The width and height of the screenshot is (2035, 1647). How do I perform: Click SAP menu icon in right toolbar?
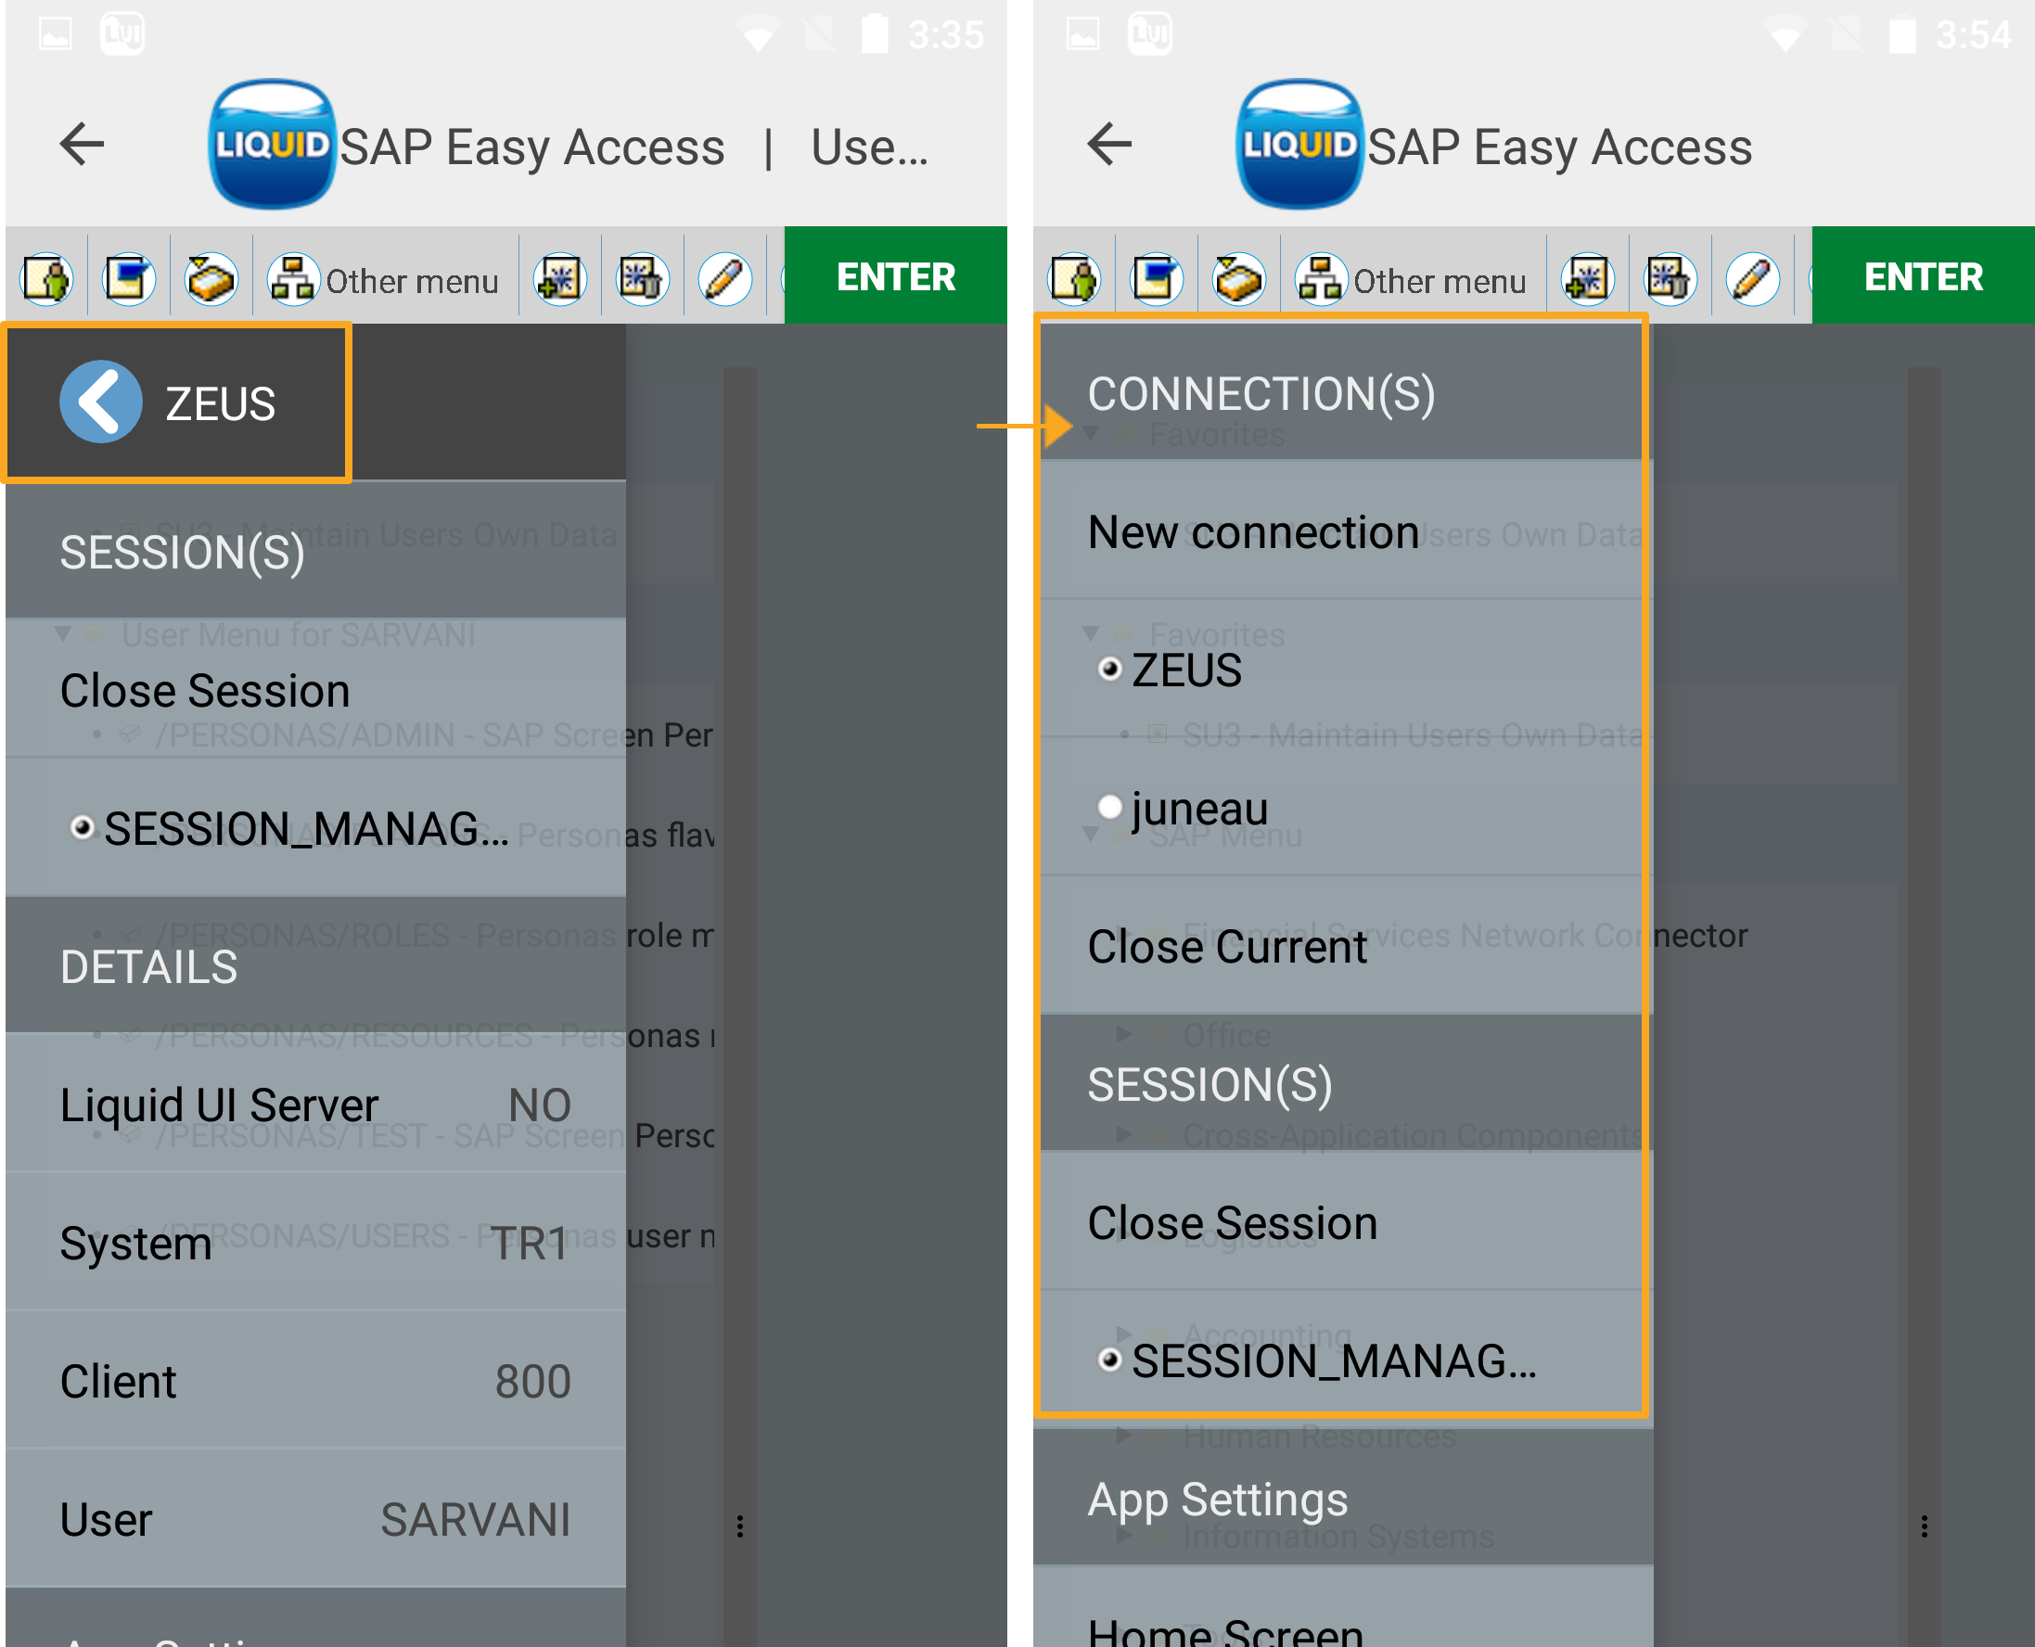click(1157, 279)
